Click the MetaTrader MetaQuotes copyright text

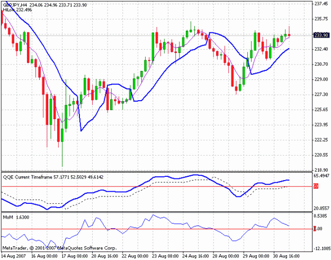59,248
